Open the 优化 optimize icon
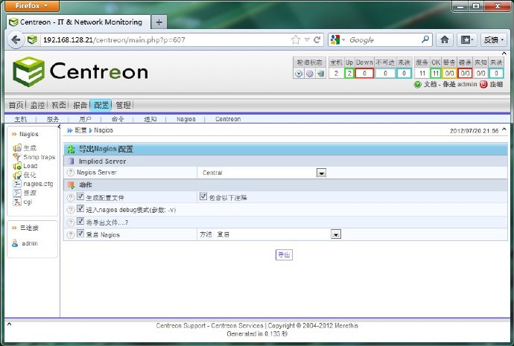The image size is (514, 346). 17,175
